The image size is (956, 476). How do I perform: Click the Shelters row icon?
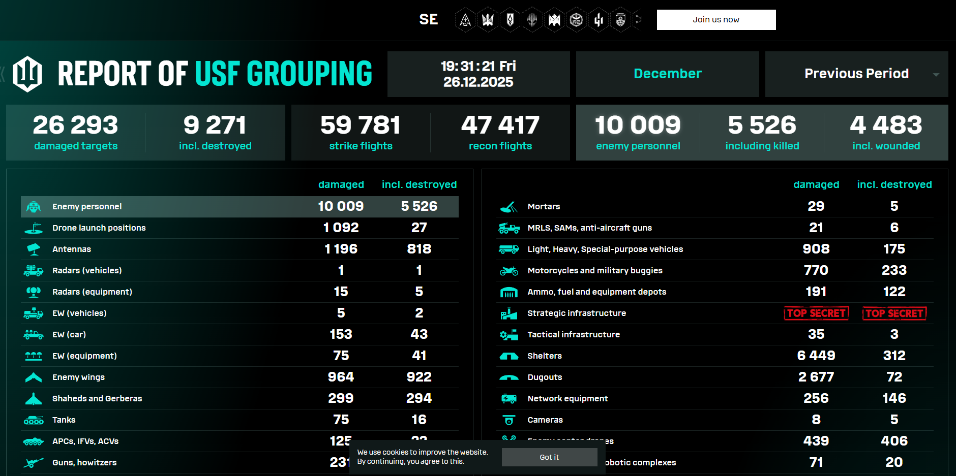pos(509,356)
